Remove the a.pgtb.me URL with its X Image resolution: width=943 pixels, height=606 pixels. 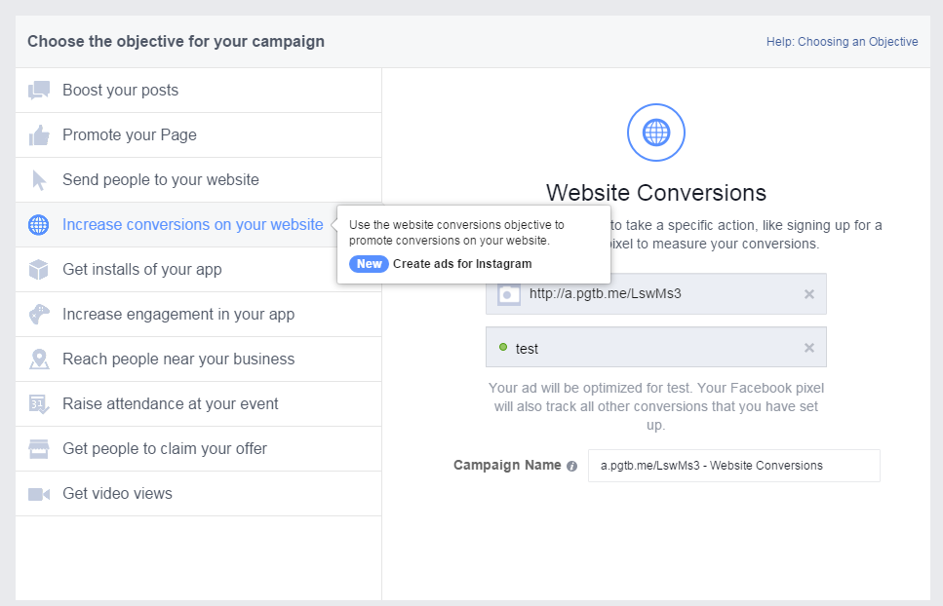(x=809, y=294)
